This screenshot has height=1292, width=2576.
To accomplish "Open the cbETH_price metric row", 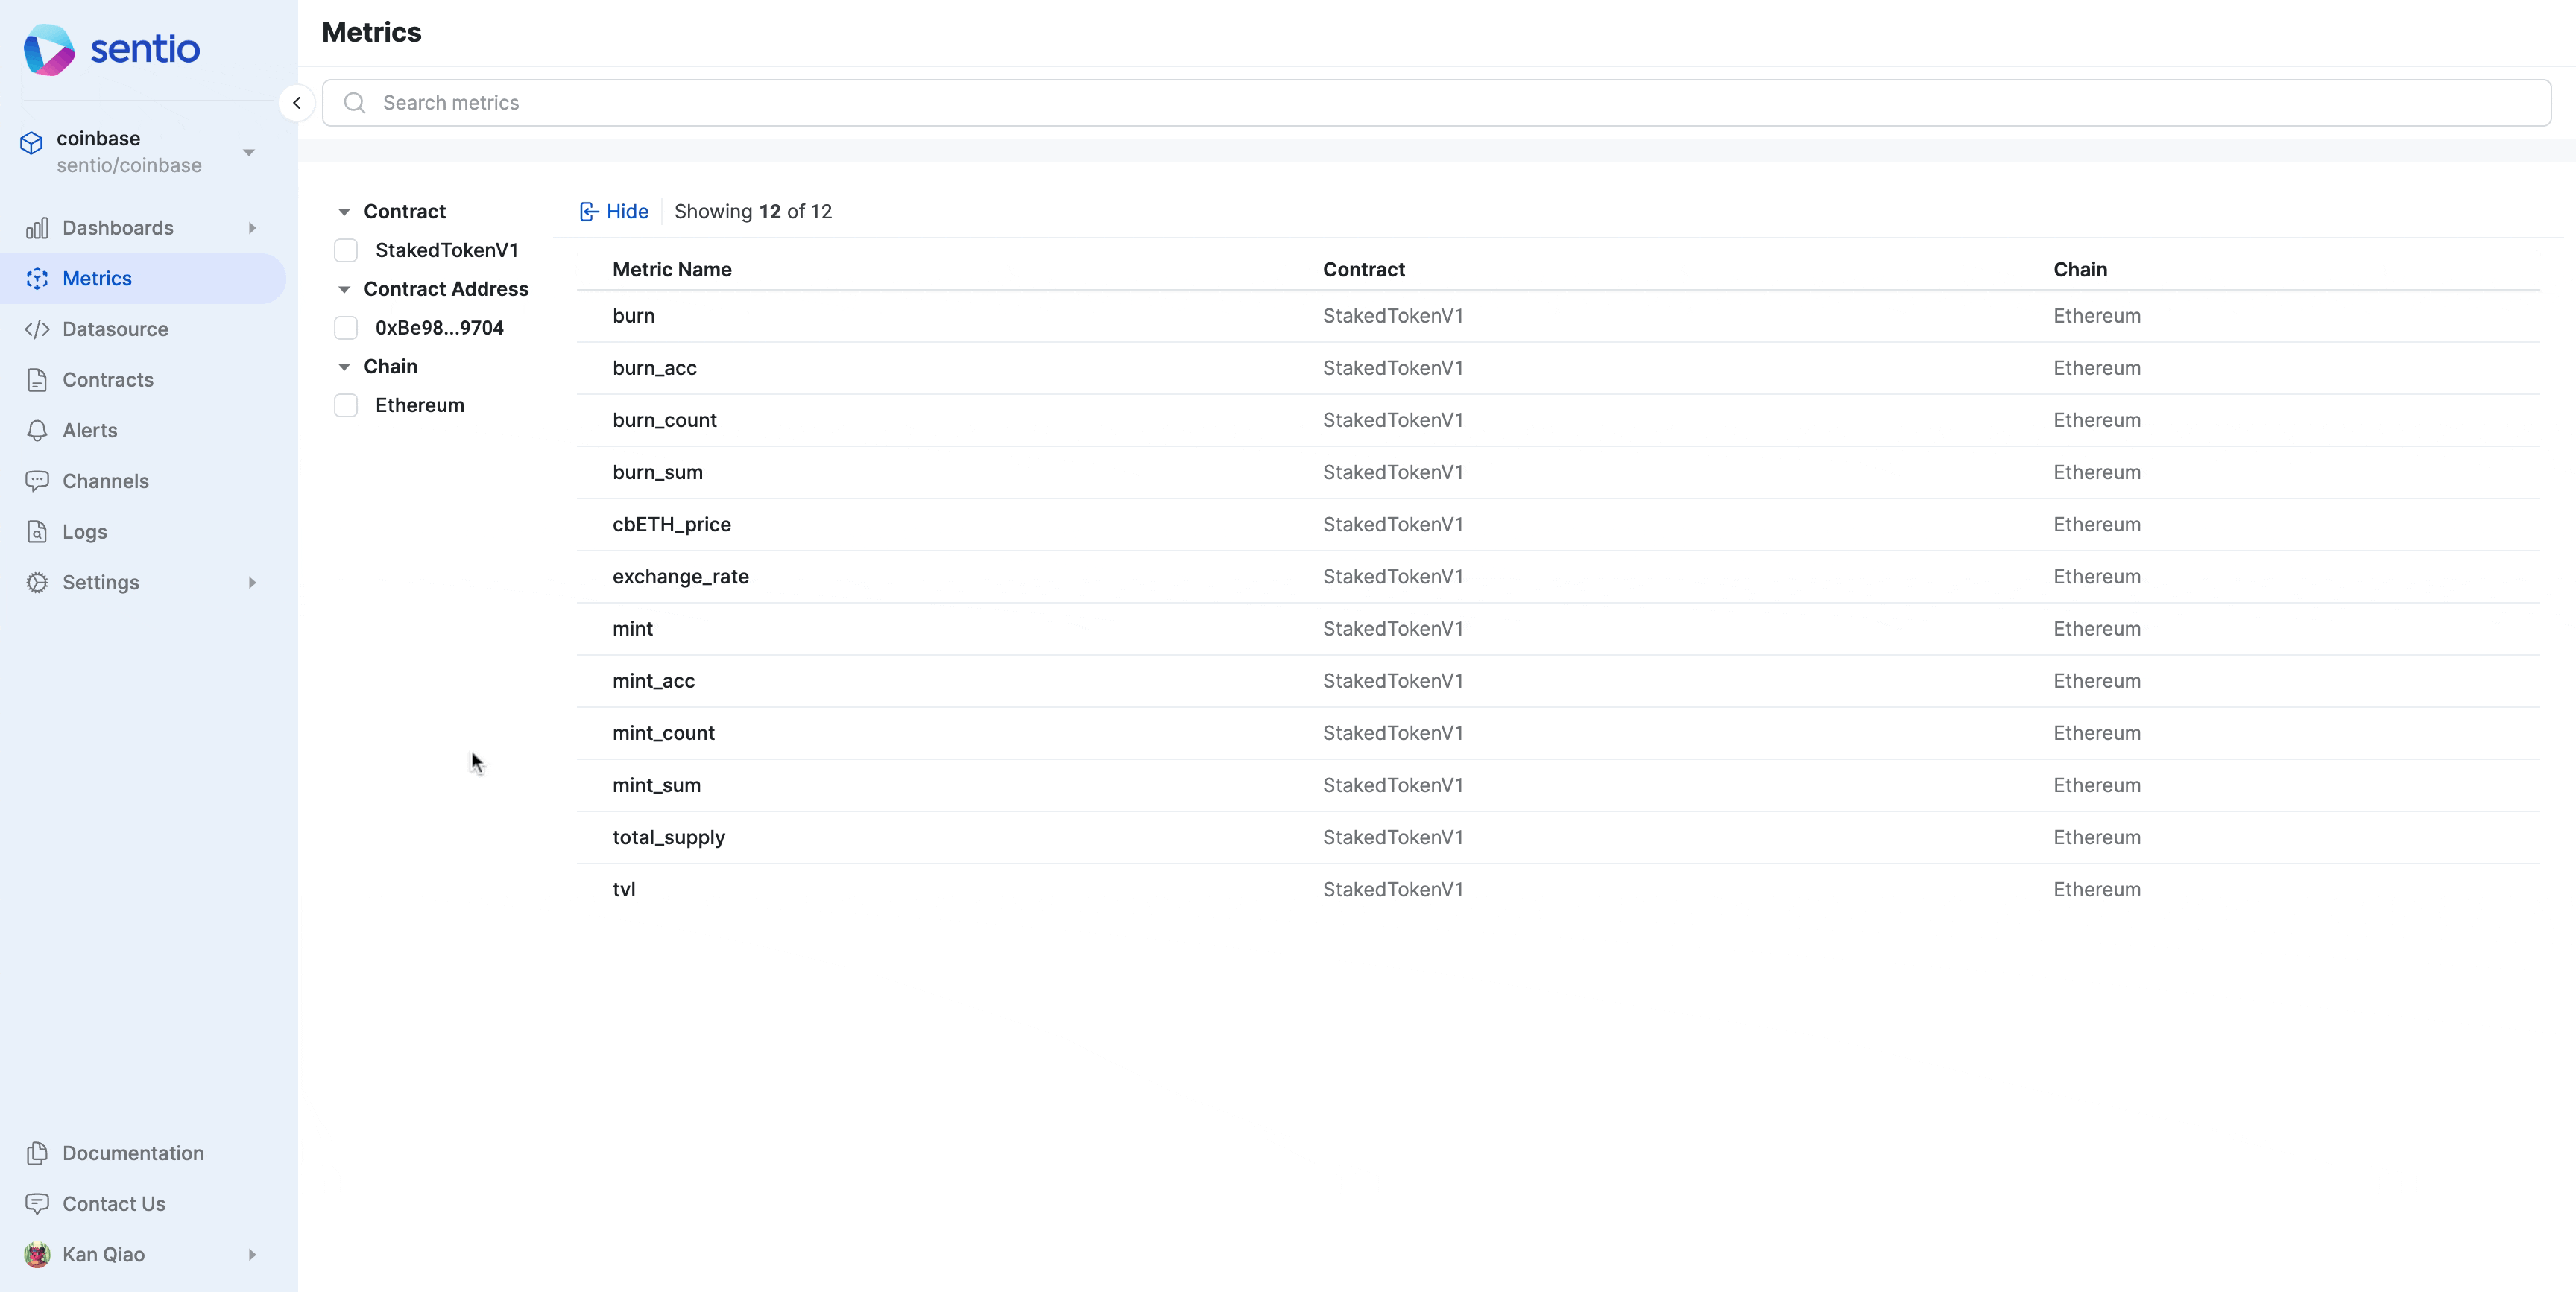I will point(671,524).
